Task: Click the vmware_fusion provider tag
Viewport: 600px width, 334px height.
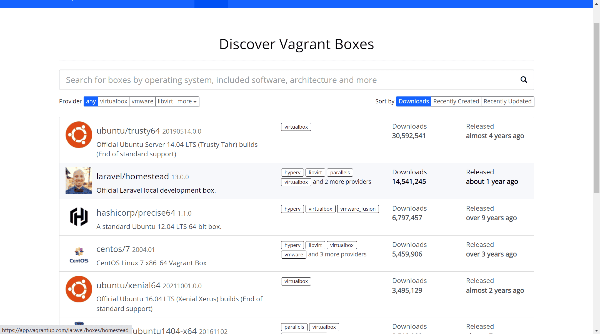Action: 358,209
